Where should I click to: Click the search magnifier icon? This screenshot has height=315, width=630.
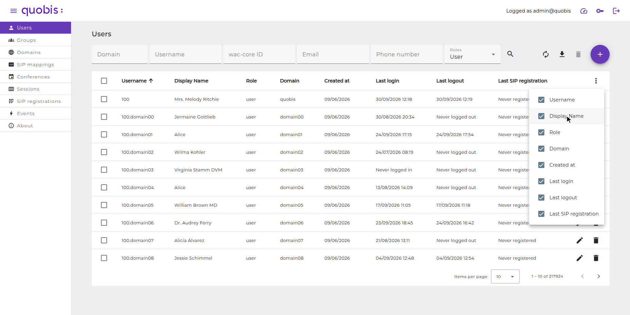pos(510,54)
